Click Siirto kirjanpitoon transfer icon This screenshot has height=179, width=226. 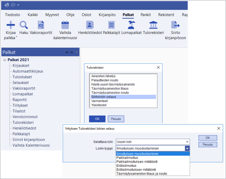(176, 25)
